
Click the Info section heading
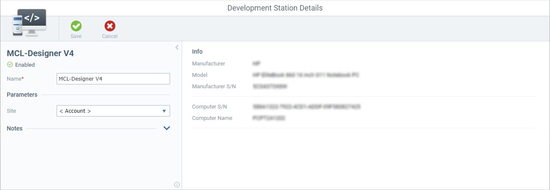[x=197, y=52]
